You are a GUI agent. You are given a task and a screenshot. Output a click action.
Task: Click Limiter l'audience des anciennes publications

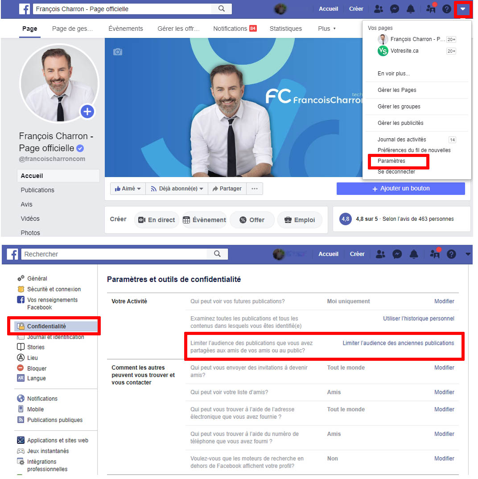[x=398, y=343]
